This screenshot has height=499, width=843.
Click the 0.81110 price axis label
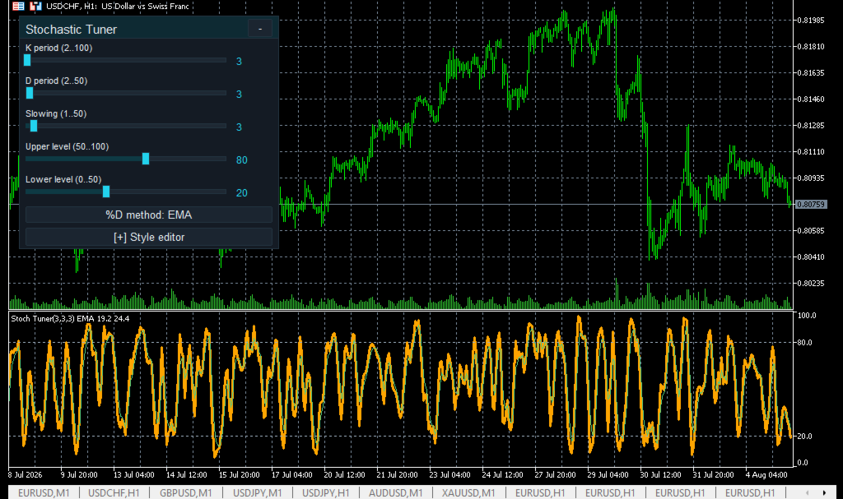tap(811, 151)
